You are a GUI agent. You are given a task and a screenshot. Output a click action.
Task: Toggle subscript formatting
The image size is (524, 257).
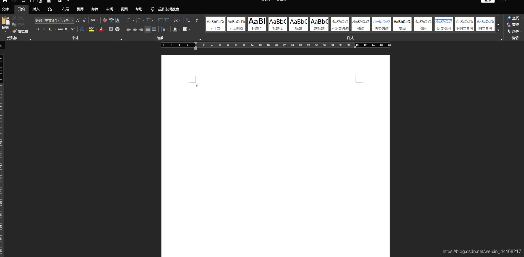[66, 29]
